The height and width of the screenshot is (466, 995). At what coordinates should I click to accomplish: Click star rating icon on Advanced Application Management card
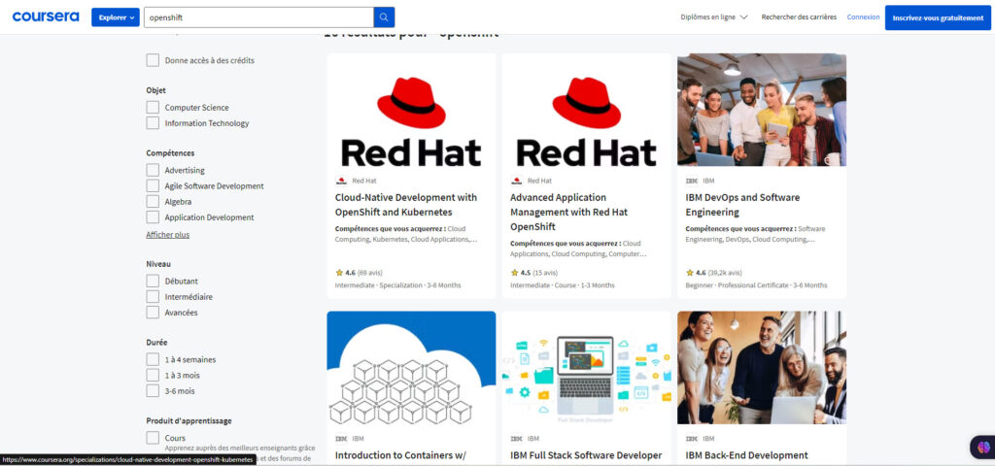pyautogui.click(x=515, y=273)
